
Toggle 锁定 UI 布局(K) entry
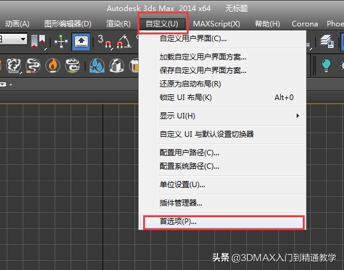(x=222, y=98)
